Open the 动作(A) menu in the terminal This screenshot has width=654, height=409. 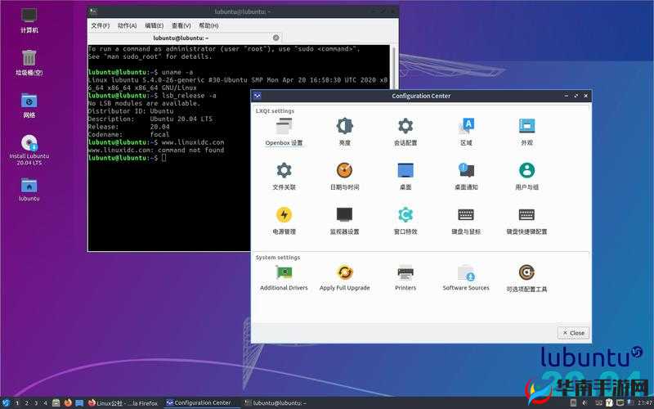click(x=128, y=25)
